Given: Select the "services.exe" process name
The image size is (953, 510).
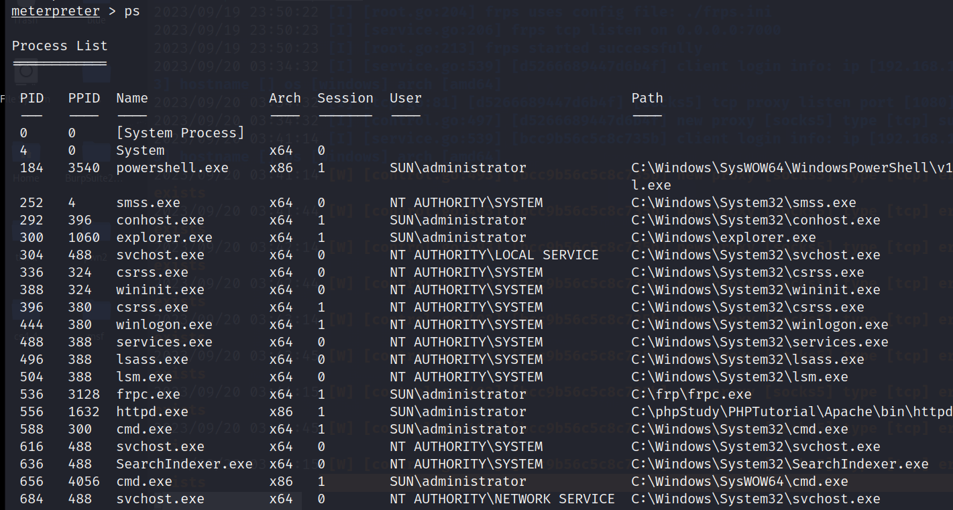Looking at the screenshot, I should coord(164,342).
